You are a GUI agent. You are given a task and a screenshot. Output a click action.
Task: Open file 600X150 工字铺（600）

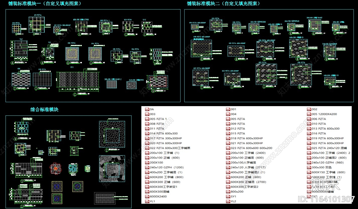326,172
